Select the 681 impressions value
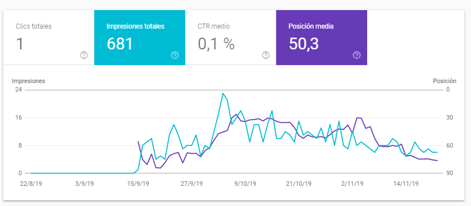This screenshot has width=471, height=206. [120, 44]
